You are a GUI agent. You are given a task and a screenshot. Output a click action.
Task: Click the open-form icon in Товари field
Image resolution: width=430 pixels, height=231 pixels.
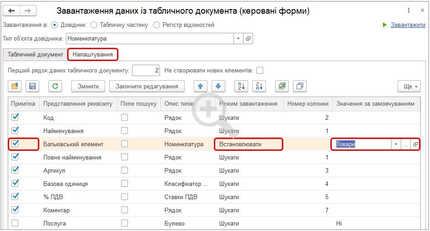415,144
